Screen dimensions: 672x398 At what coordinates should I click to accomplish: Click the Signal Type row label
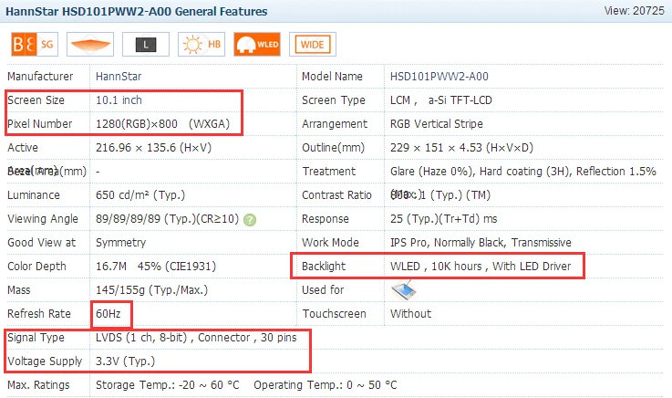point(36,338)
